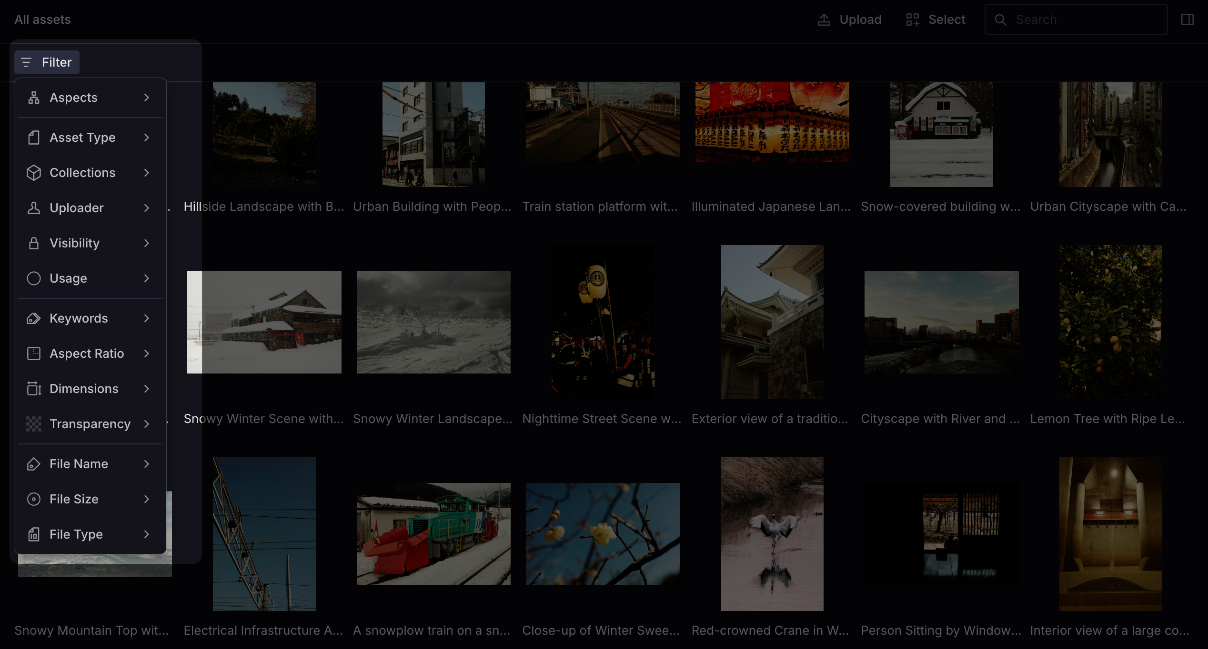The image size is (1208, 649).
Task: Expand the Aspect Ratio submenu arrow
Action: 147,354
